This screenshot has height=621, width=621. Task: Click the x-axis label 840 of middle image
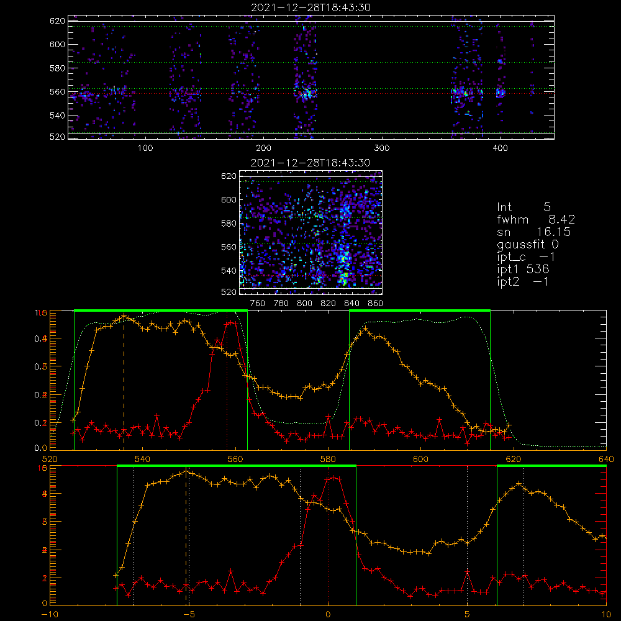tap(351, 304)
